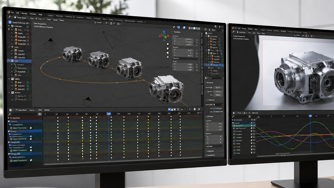This screenshot has width=334, height=188.
Task: Click lock icon beside Scale Z field
Action: point(197,70)
